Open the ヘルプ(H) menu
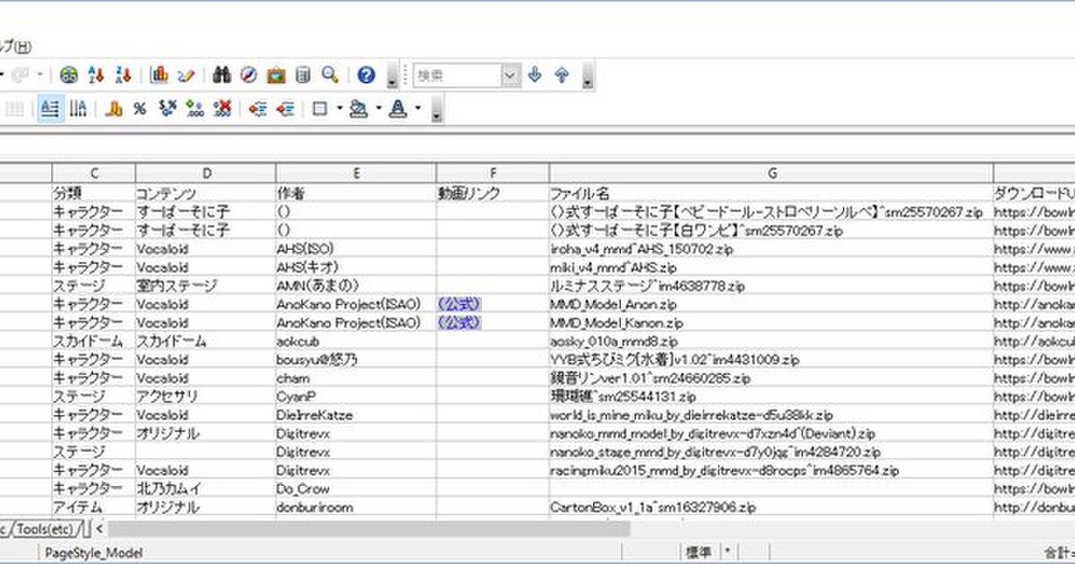 (15, 47)
